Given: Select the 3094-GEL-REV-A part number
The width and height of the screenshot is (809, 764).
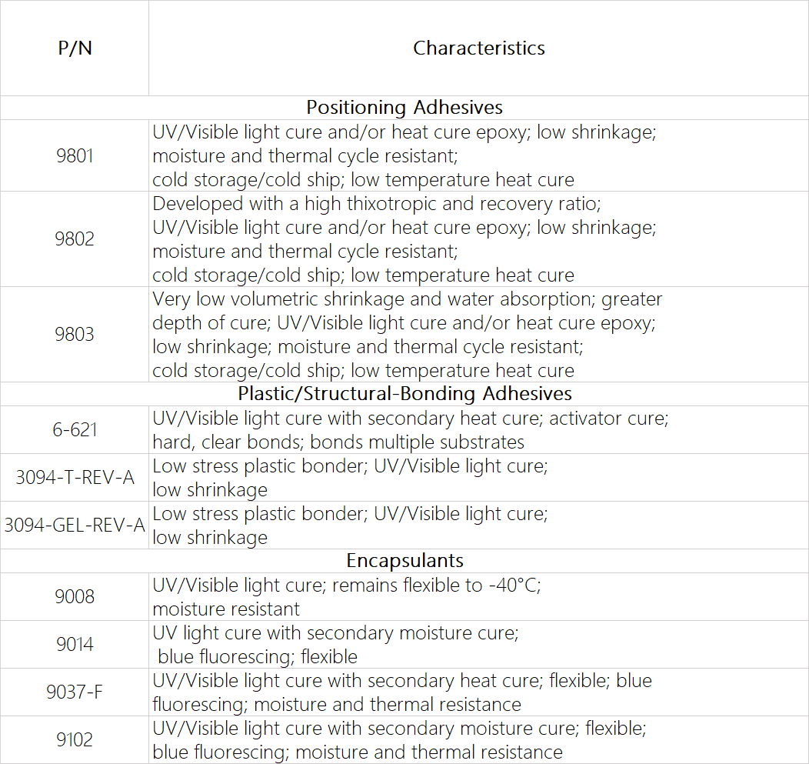Looking at the screenshot, I should click(x=75, y=525).
